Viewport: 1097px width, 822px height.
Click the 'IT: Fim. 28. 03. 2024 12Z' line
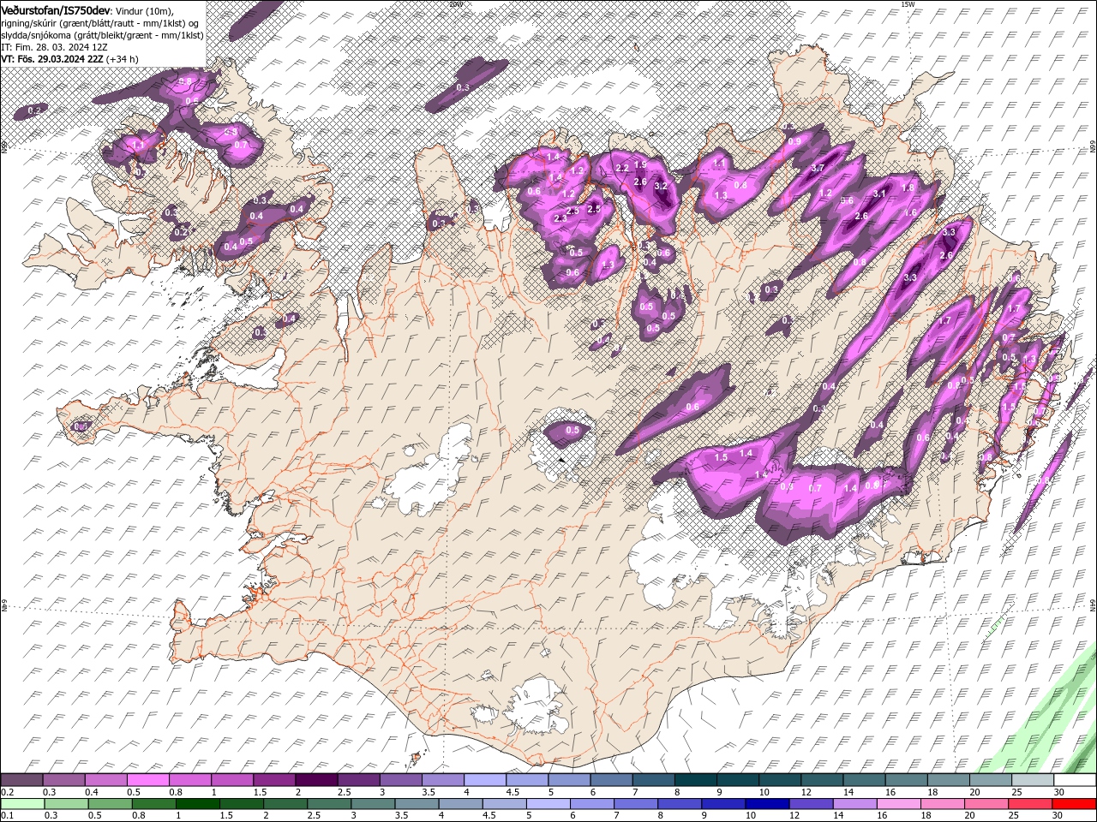click(x=53, y=47)
